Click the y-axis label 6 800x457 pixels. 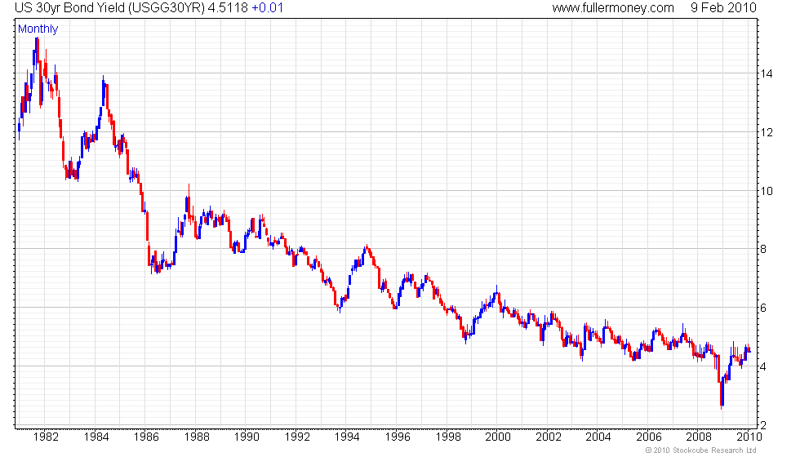763,308
